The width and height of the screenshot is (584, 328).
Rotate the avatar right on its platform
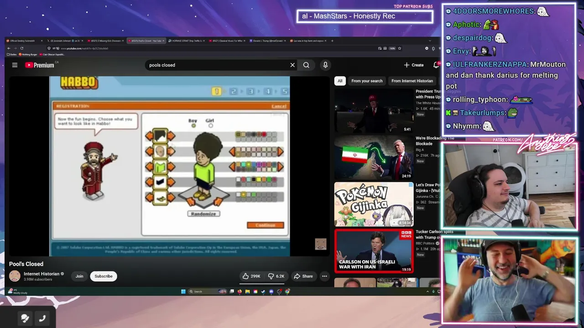[x=218, y=201]
